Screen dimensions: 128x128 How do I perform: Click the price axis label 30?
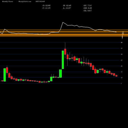click(122, 54)
